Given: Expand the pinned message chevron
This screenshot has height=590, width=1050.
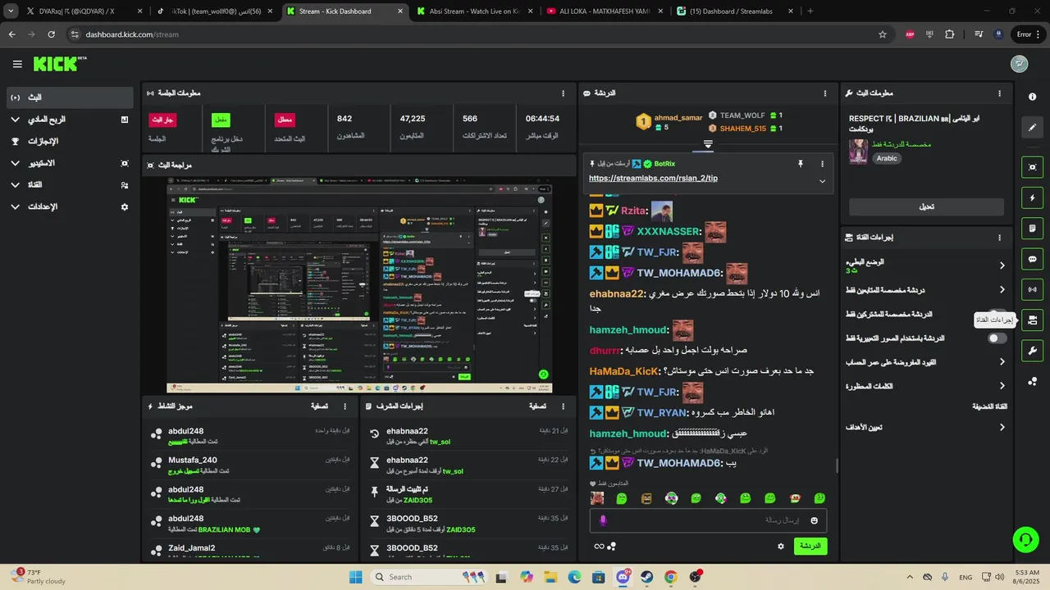Looking at the screenshot, I should coord(822,181).
